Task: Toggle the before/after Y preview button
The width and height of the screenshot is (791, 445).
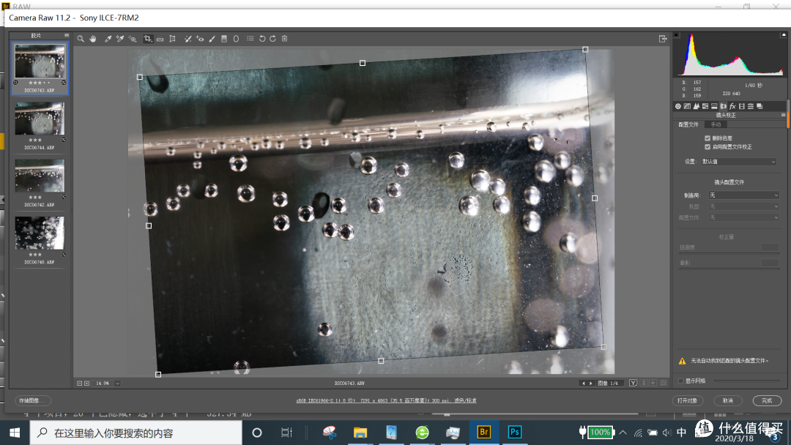Action: [633, 383]
